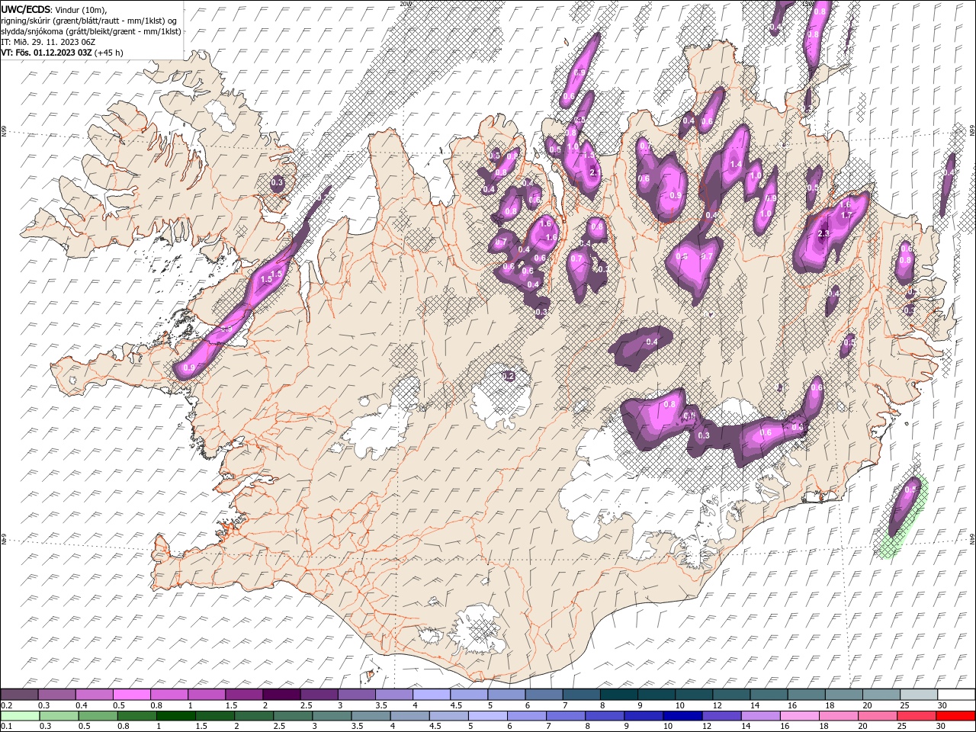The height and width of the screenshot is (732, 976).
Task: Pick the upper legend dark teal swatch labeled 8
Action: pyautogui.click(x=619, y=694)
